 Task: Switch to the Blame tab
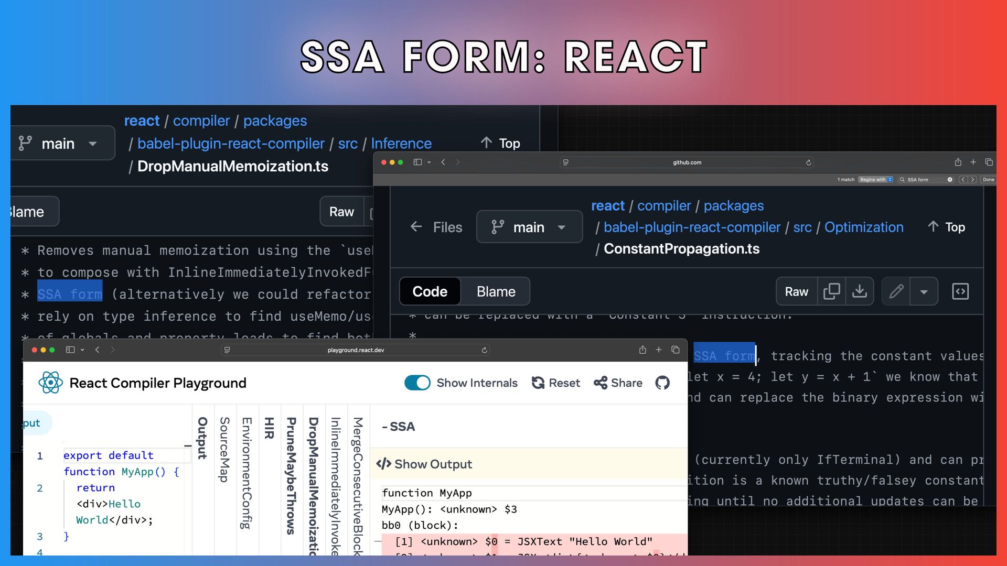[x=496, y=291]
